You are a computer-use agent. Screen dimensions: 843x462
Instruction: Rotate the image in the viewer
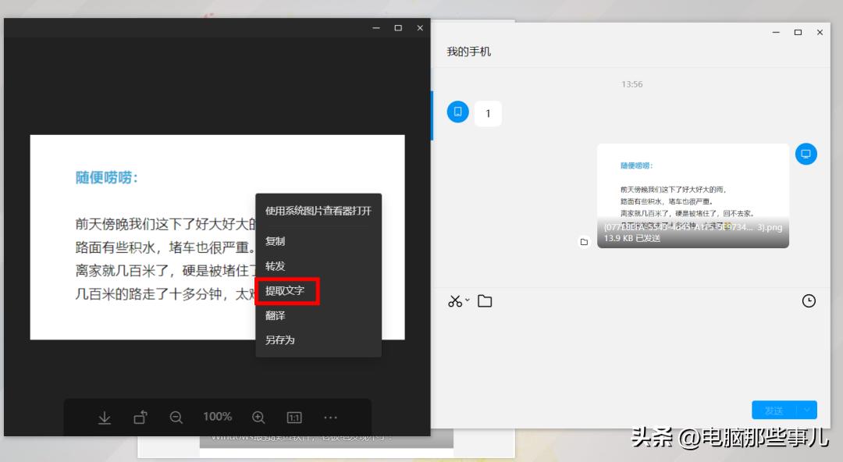[x=140, y=417]
